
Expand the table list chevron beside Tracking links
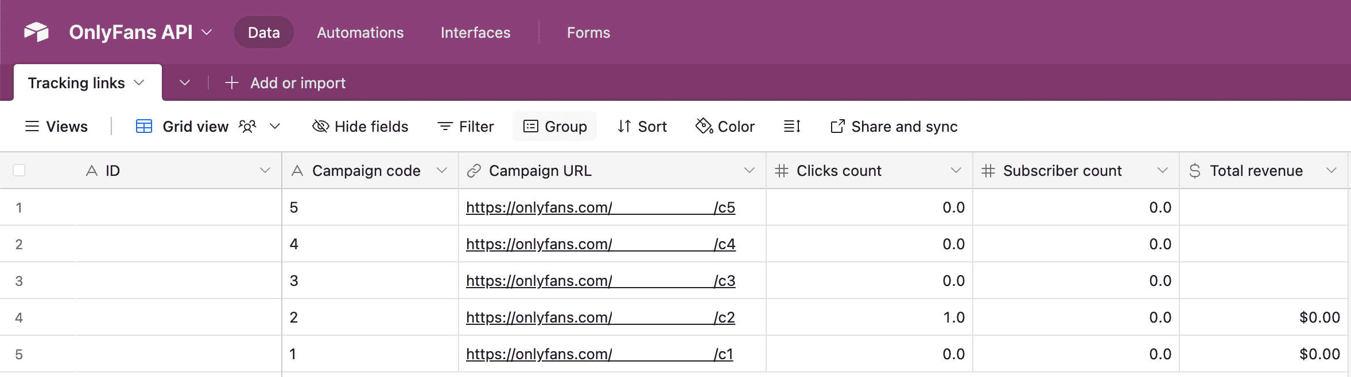coord(184,83)
